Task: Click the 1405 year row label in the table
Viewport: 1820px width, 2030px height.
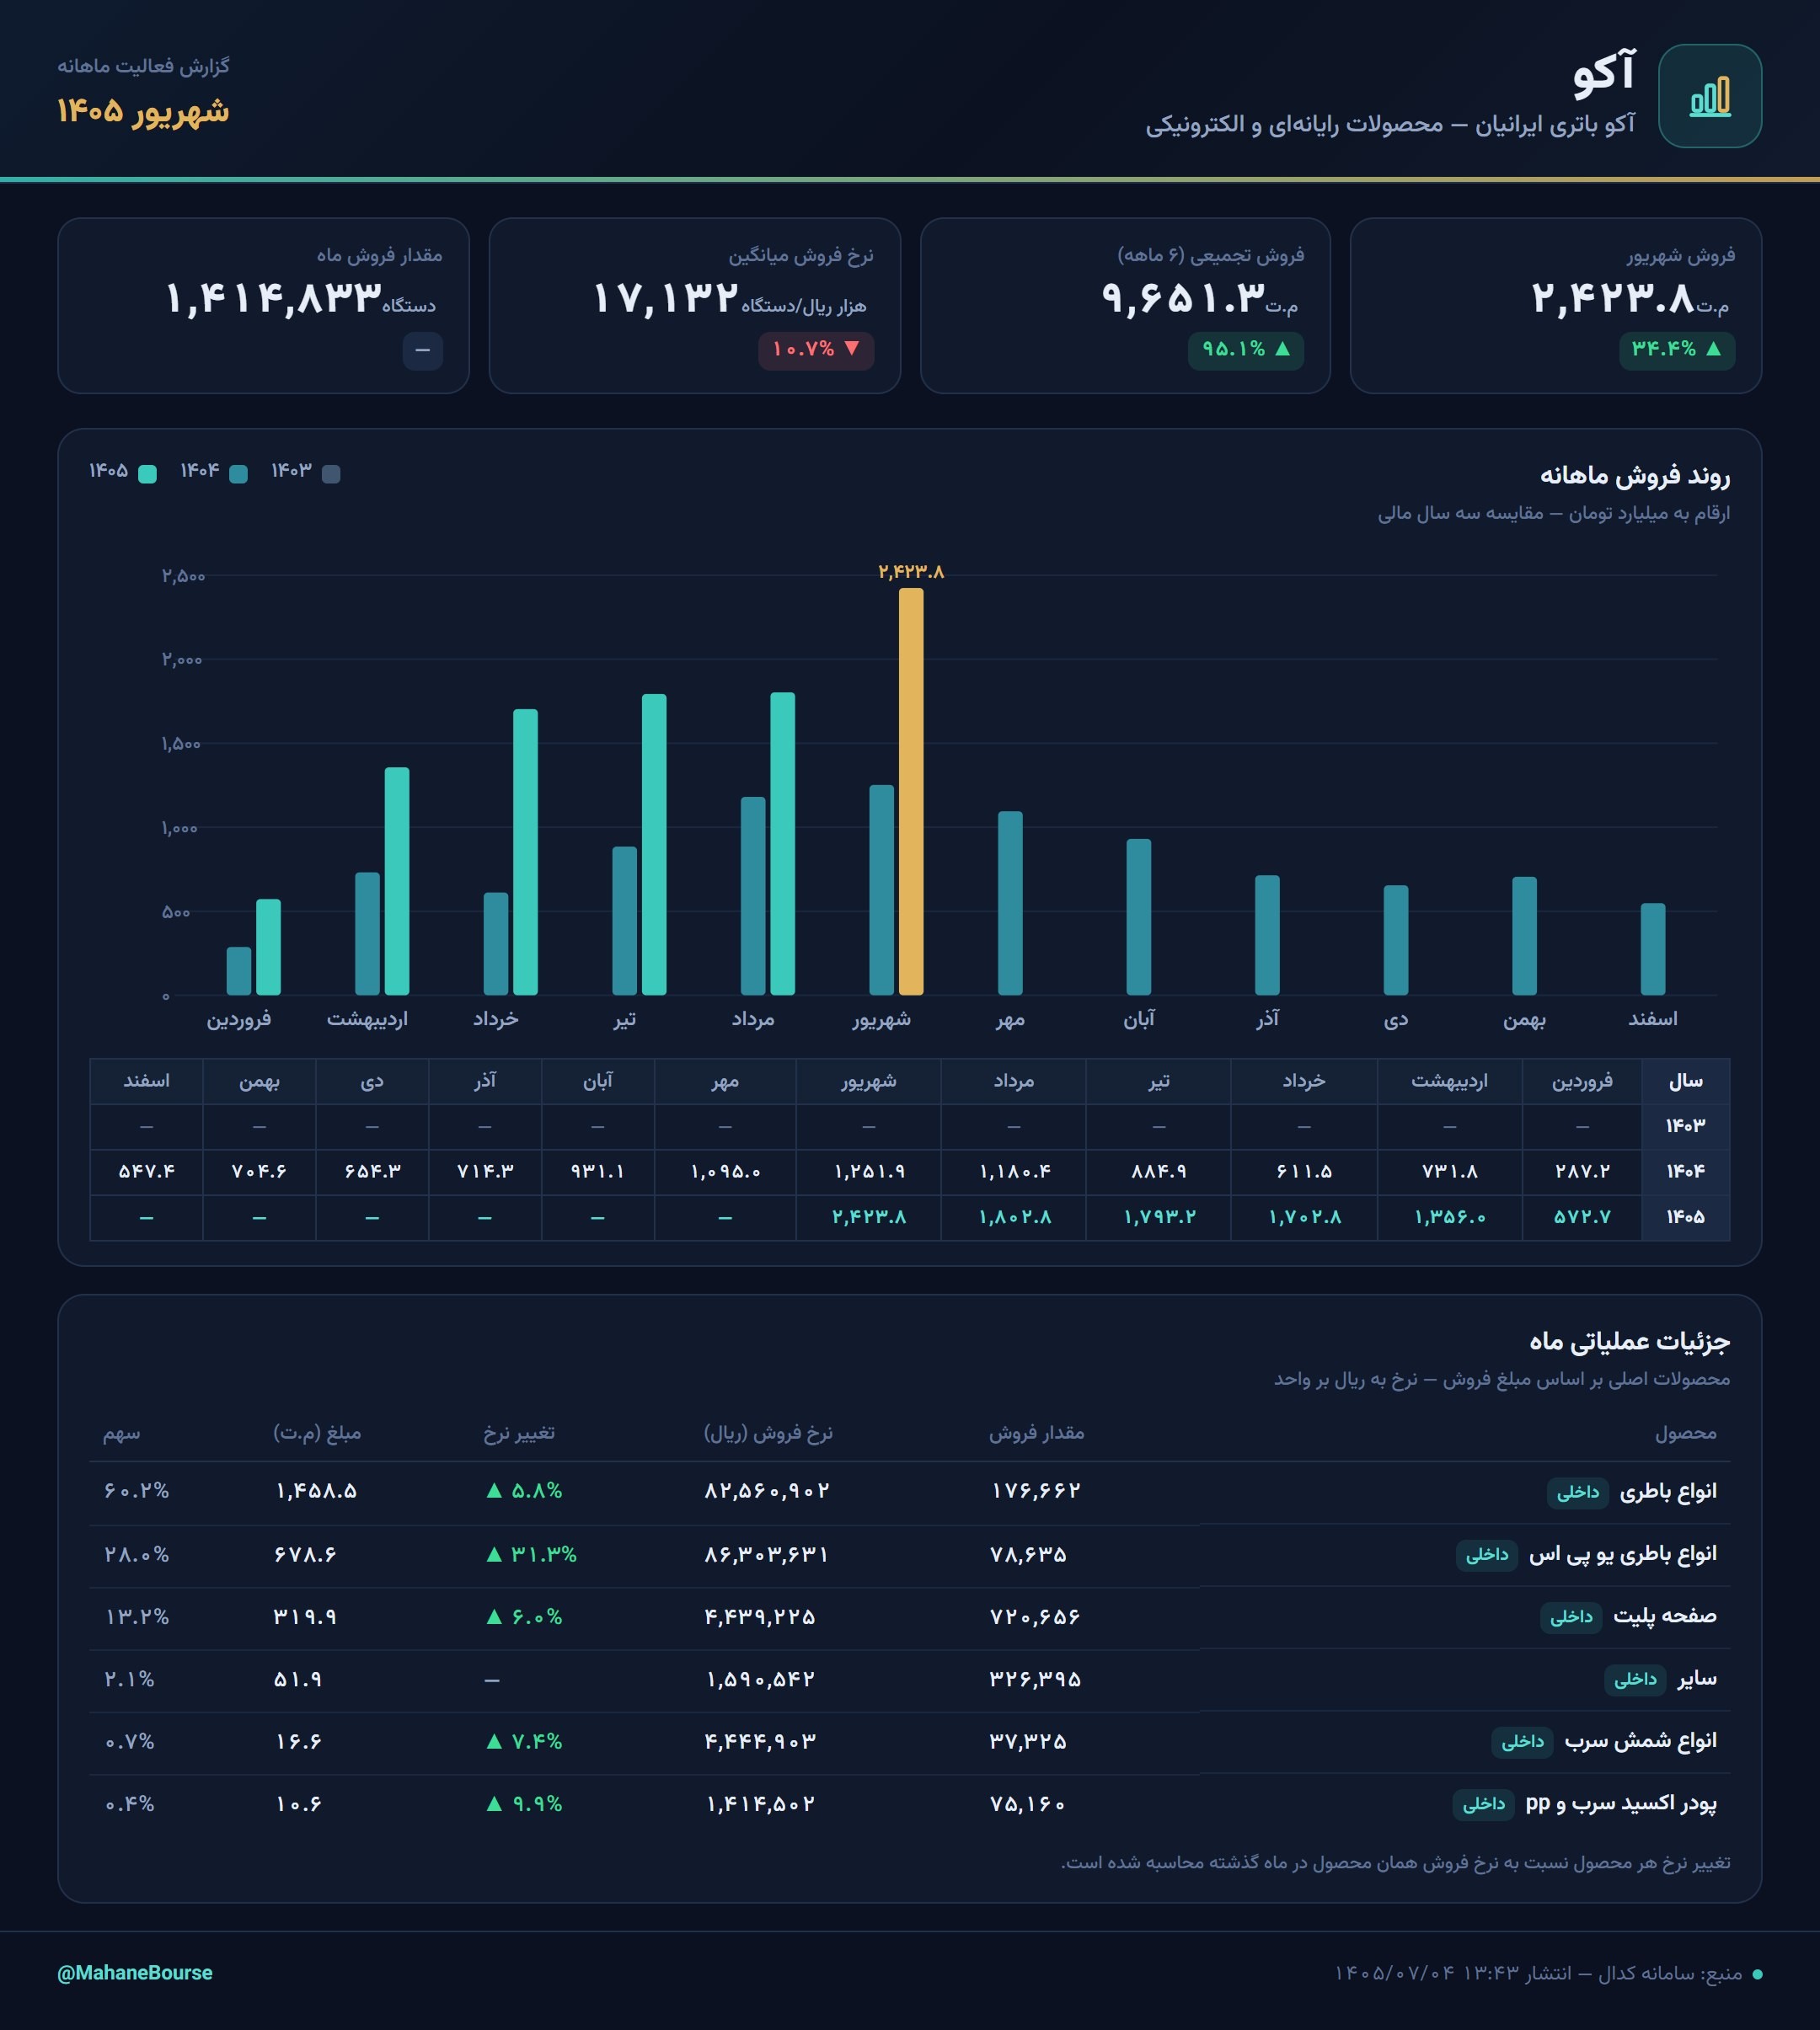Action: click(x=1686, y=1217)
